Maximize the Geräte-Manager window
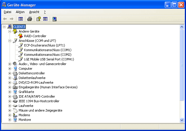Viewport: 186px width, 131px height. coord(174,5)
